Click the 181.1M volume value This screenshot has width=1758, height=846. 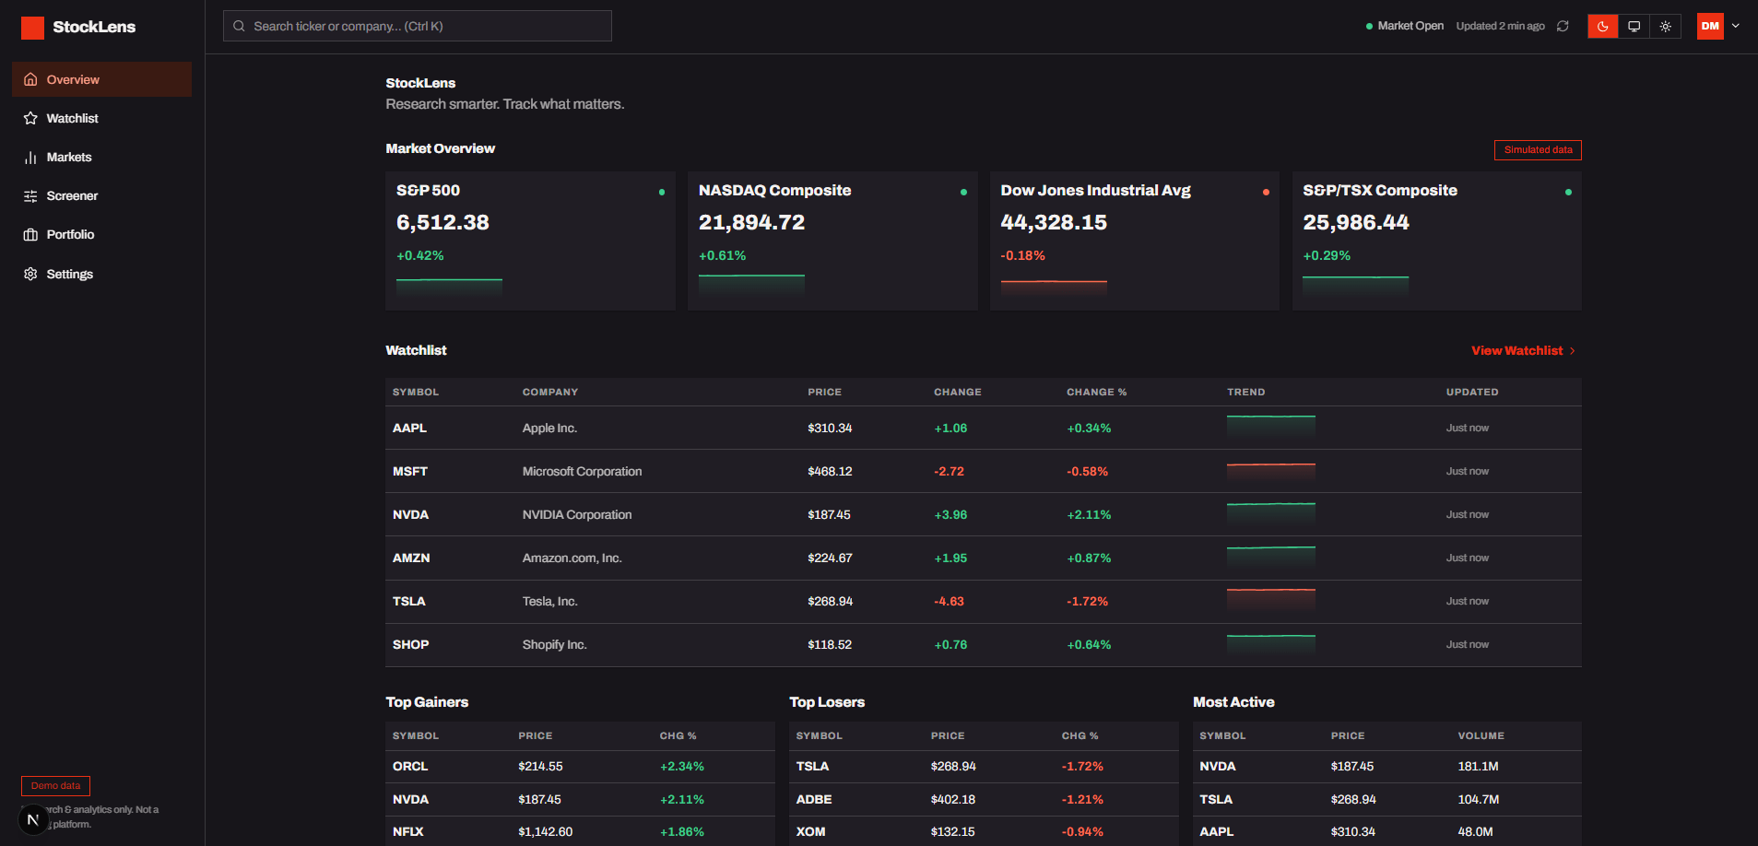[1479, 767]
